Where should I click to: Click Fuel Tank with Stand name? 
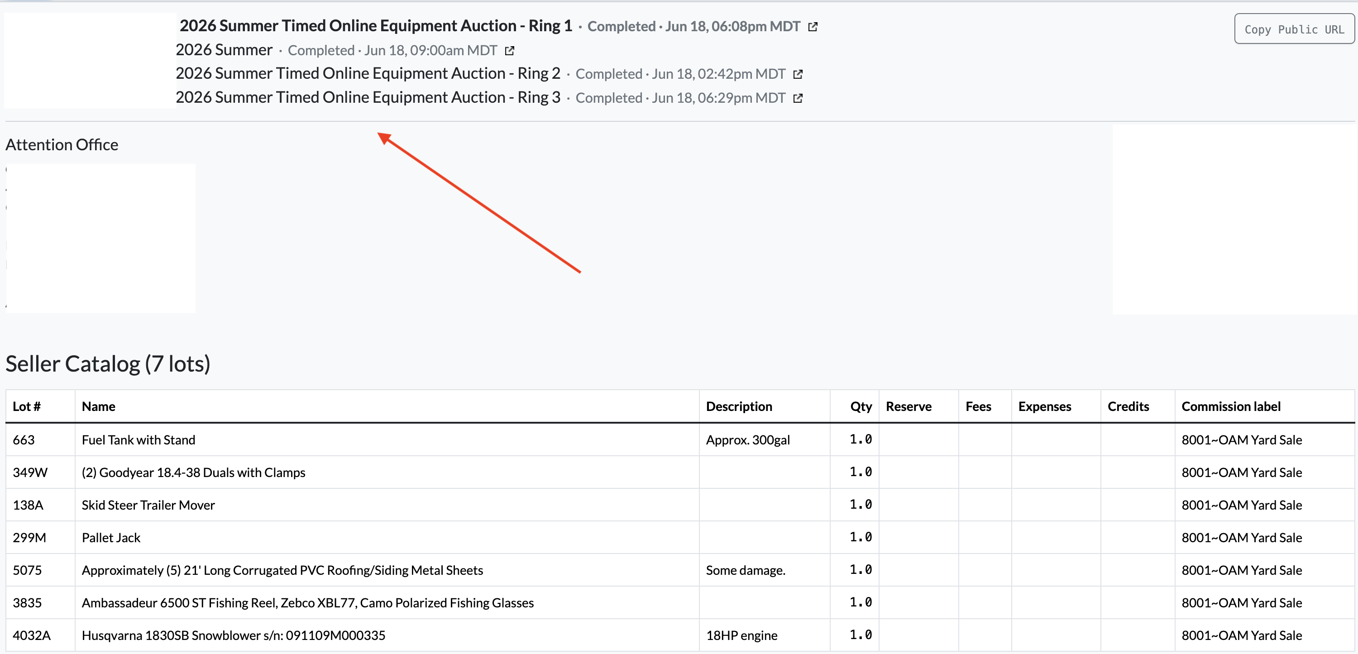138,440
